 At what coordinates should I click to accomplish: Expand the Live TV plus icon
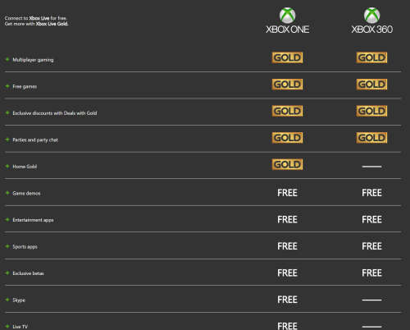(7, 326)
